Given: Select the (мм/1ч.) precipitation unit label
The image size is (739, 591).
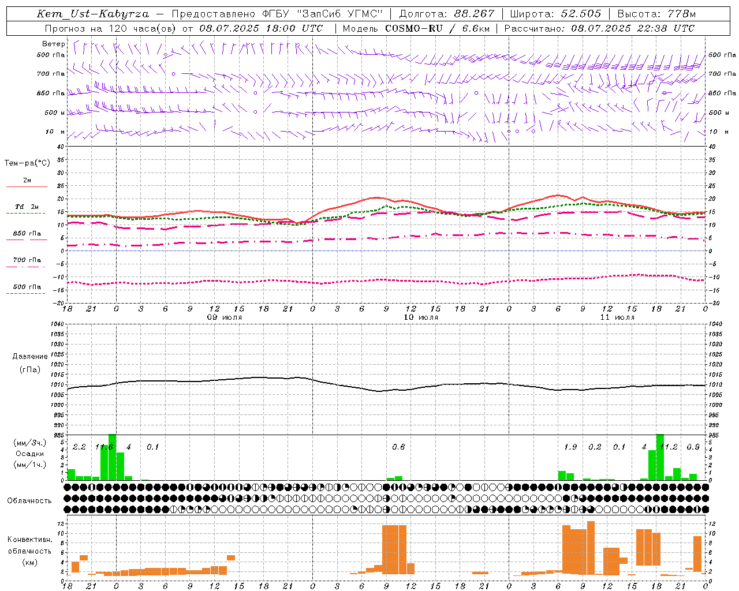Looking at the screenshot, I should [x=30, y=465].
